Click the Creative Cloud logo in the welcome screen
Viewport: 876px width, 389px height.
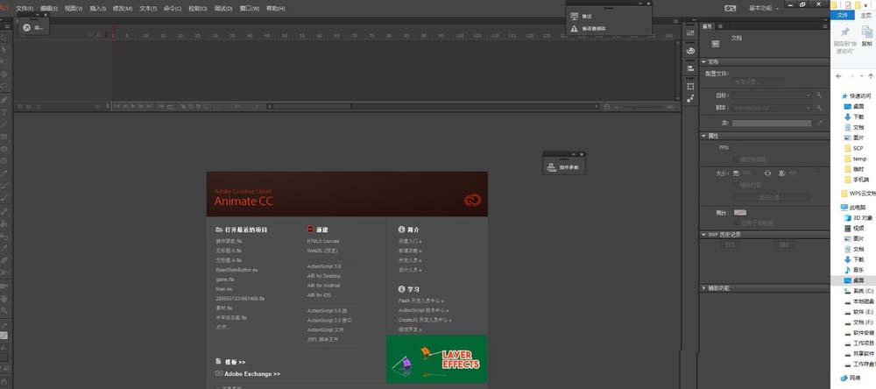point(473,200)
